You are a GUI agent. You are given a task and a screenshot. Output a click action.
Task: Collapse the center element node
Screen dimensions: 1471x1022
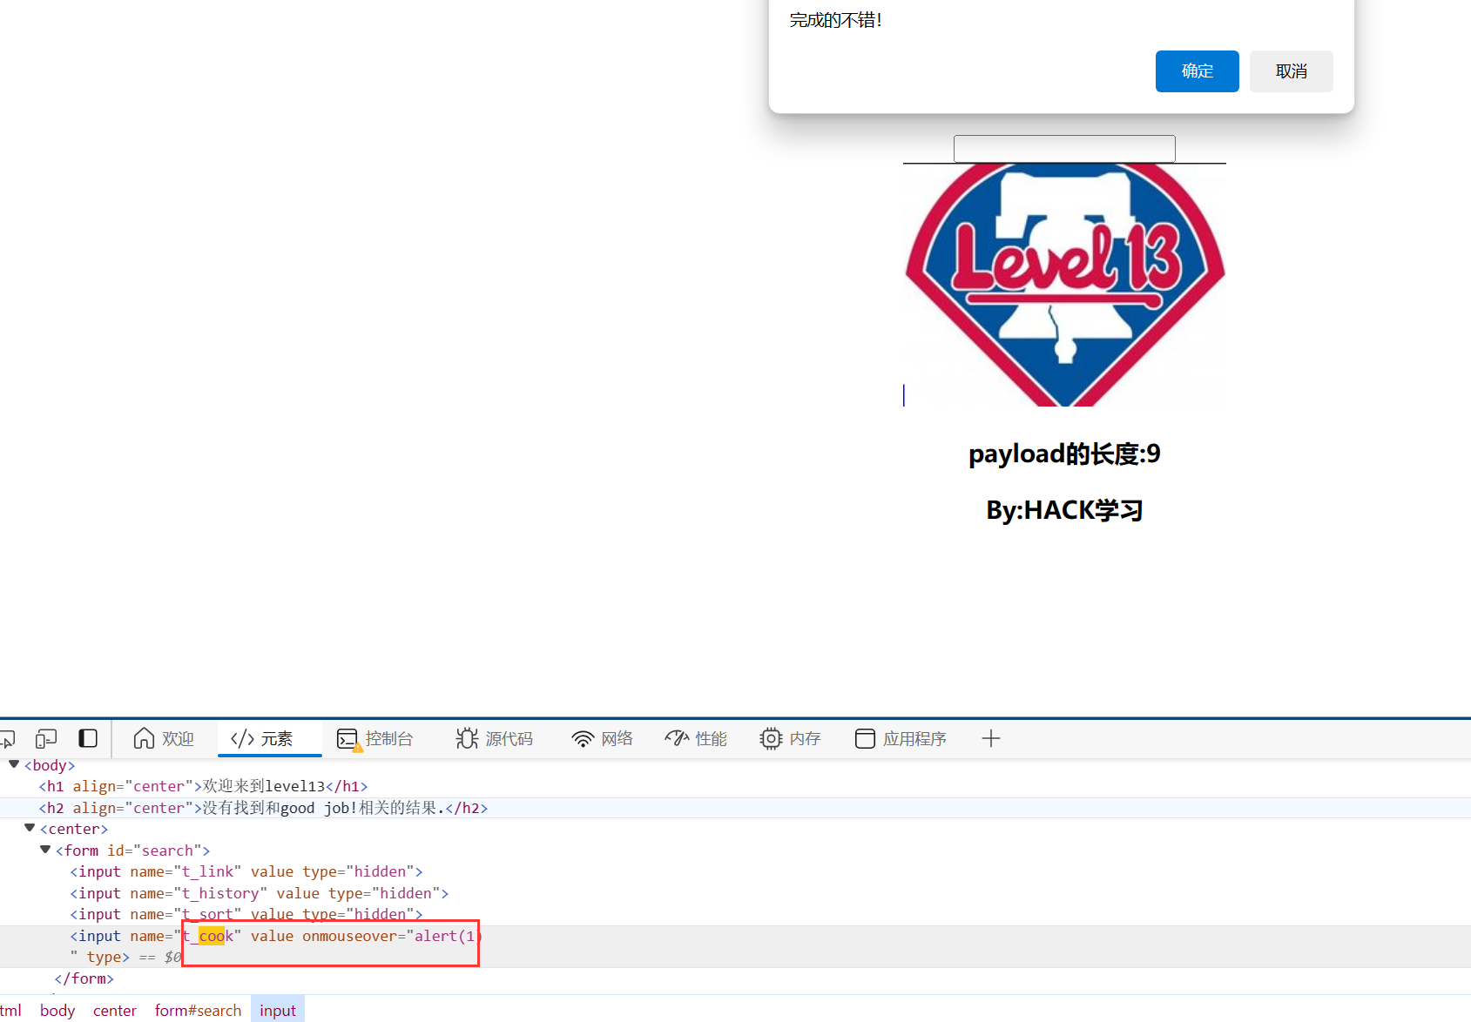(x=30, y=828)
